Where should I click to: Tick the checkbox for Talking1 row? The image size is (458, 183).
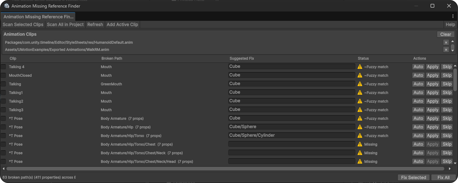(x=3, y=93)
